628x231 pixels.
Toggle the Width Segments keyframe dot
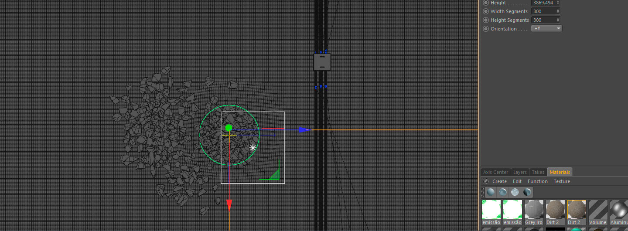[x=486, y=11]
